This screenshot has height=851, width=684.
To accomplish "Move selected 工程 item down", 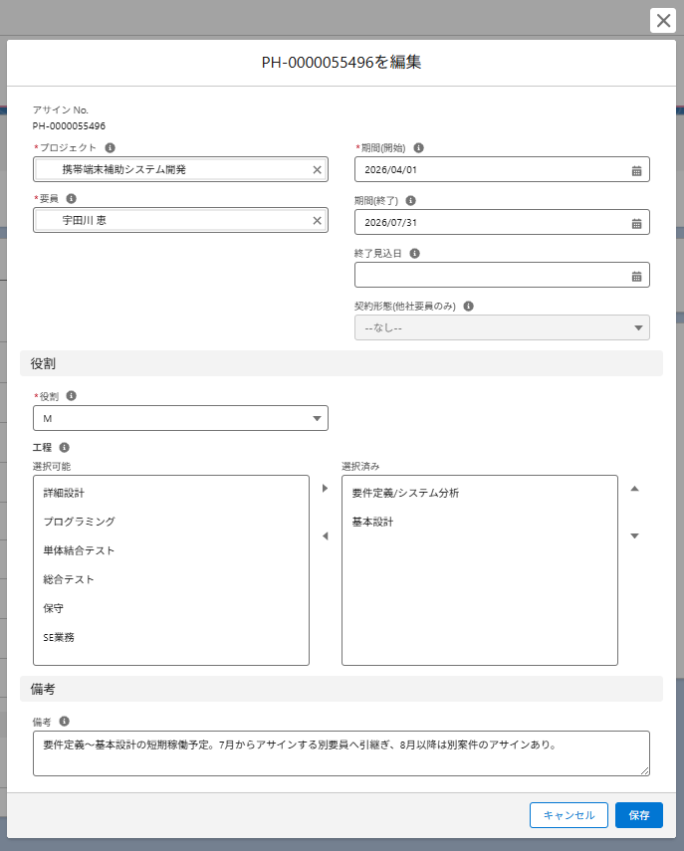I will pos(634,536).
